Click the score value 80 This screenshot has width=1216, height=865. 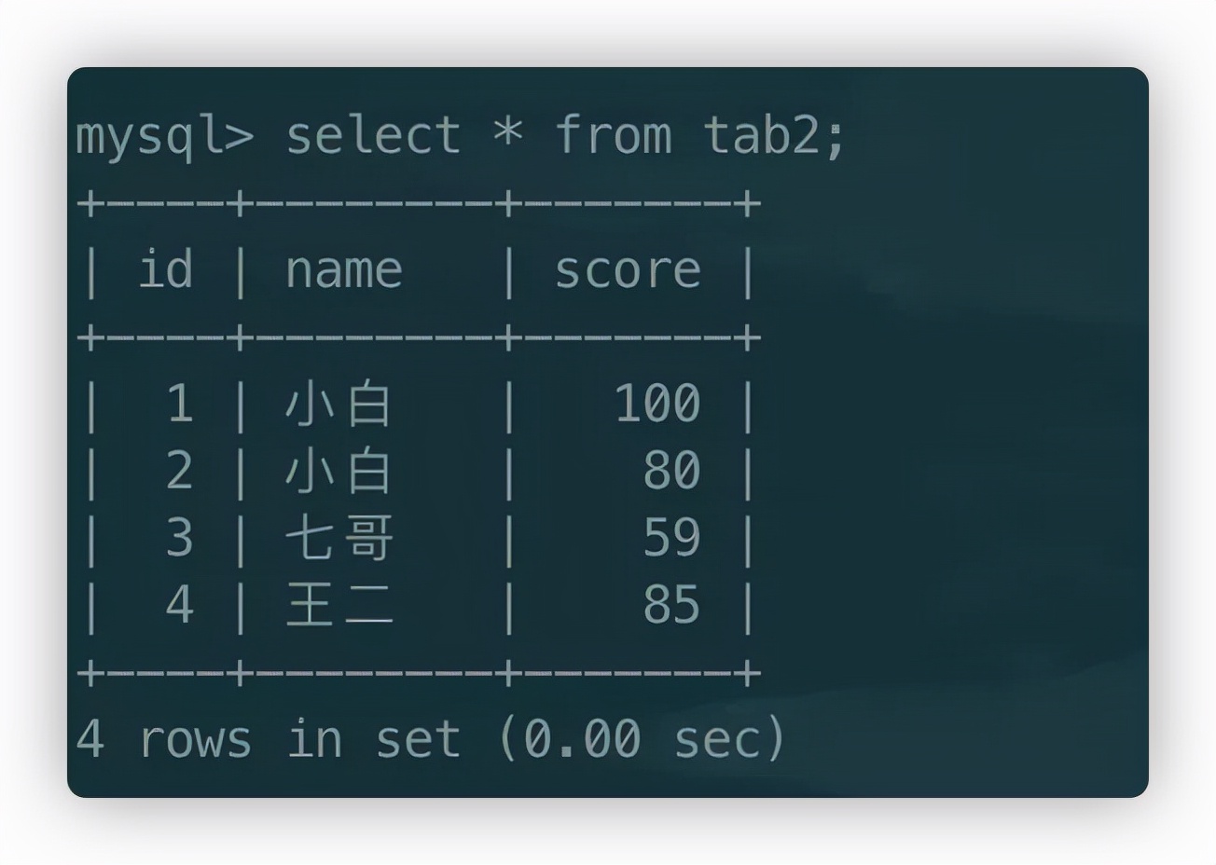click(671, 471)
